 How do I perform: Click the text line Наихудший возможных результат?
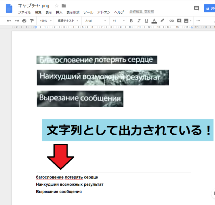[x=70, y=184]
